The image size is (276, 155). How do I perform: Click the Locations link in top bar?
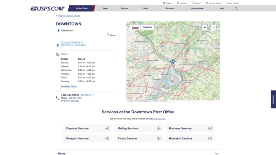pos(183,3)
